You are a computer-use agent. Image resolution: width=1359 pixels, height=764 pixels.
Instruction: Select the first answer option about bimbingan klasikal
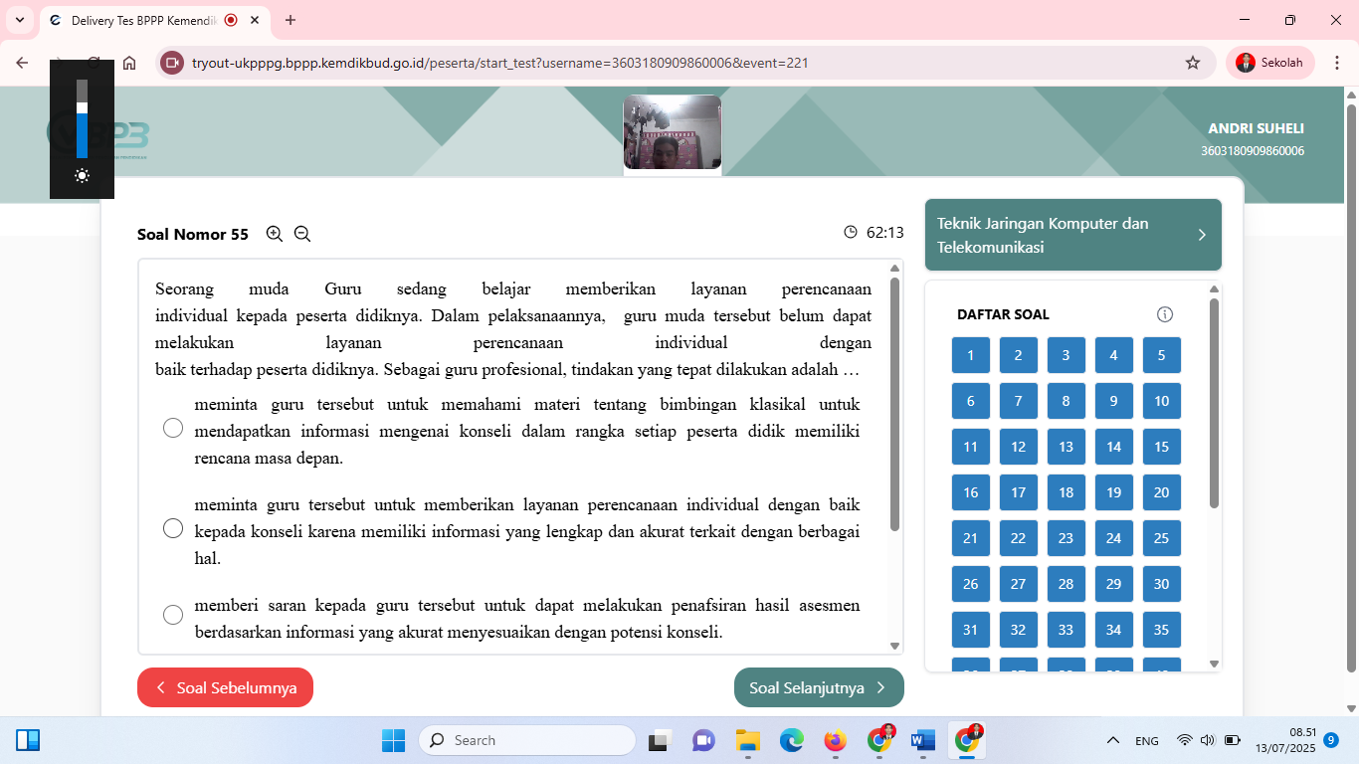[173, 427]
